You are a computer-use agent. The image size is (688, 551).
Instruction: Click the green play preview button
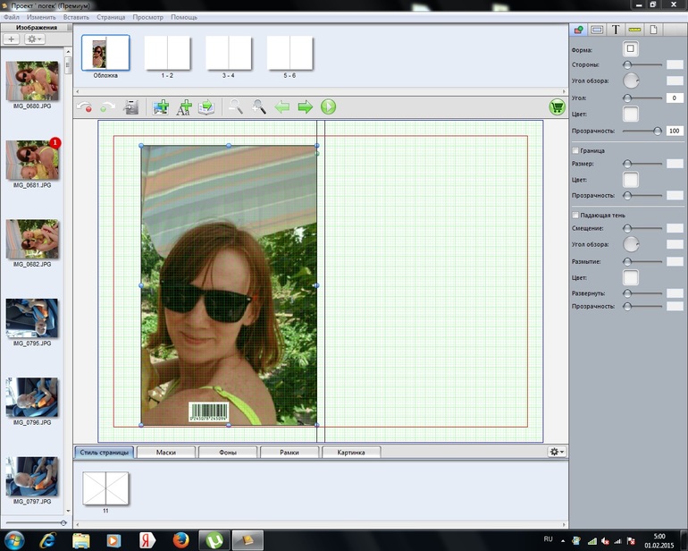point(329,107)
